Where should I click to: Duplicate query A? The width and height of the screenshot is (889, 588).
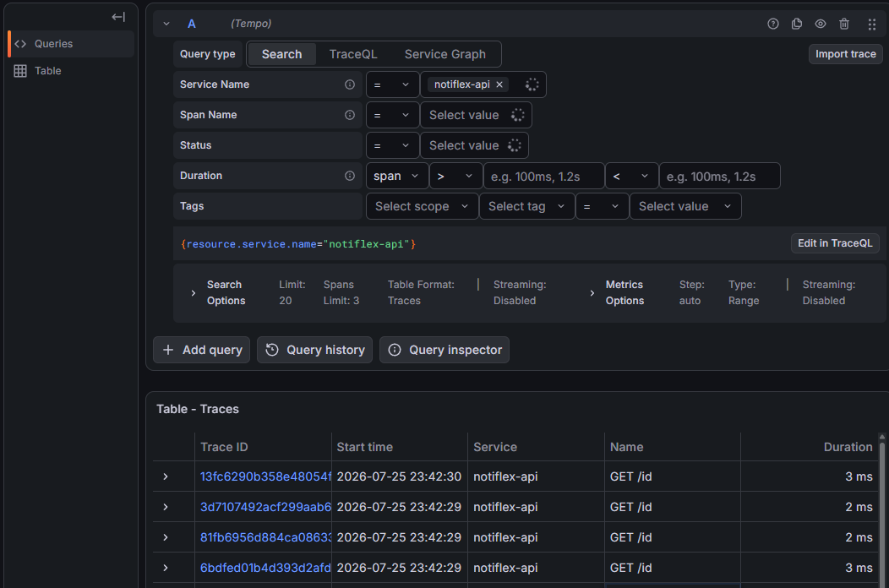[x=797, y=24]
